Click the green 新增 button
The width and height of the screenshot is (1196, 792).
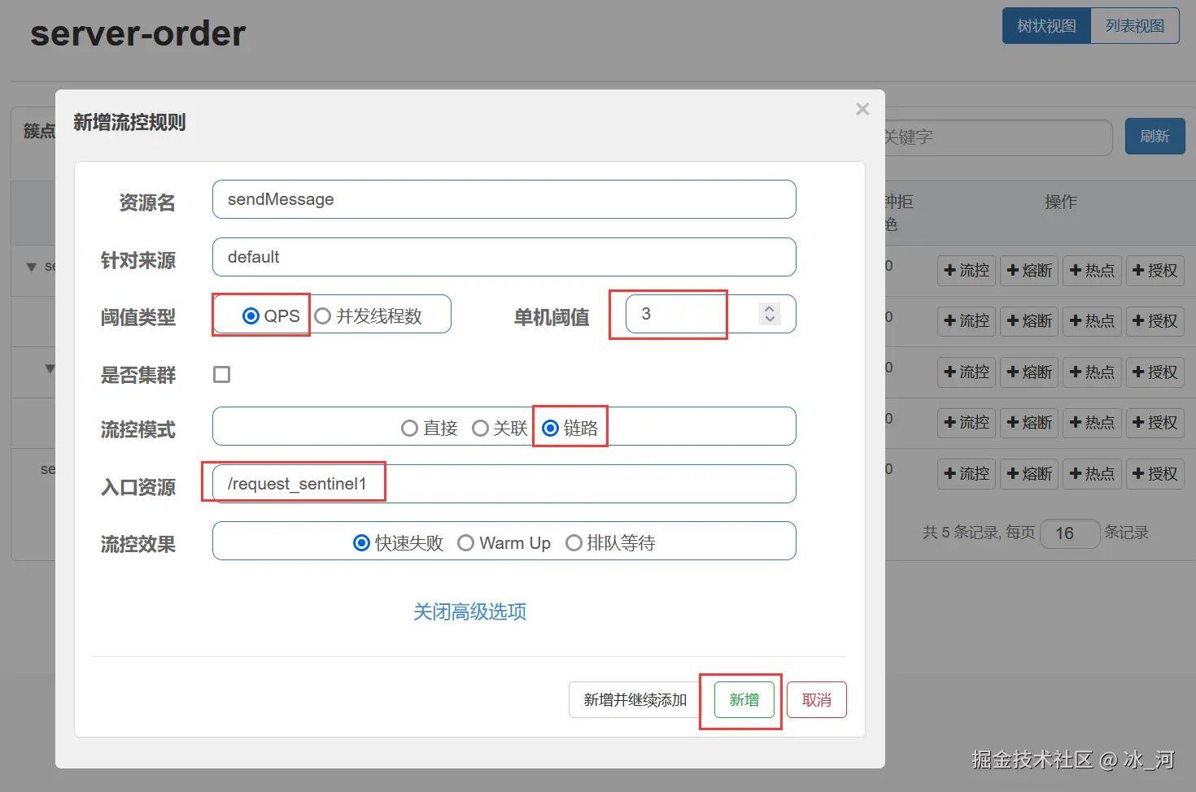pyautogui.click(x=744, y=700)
